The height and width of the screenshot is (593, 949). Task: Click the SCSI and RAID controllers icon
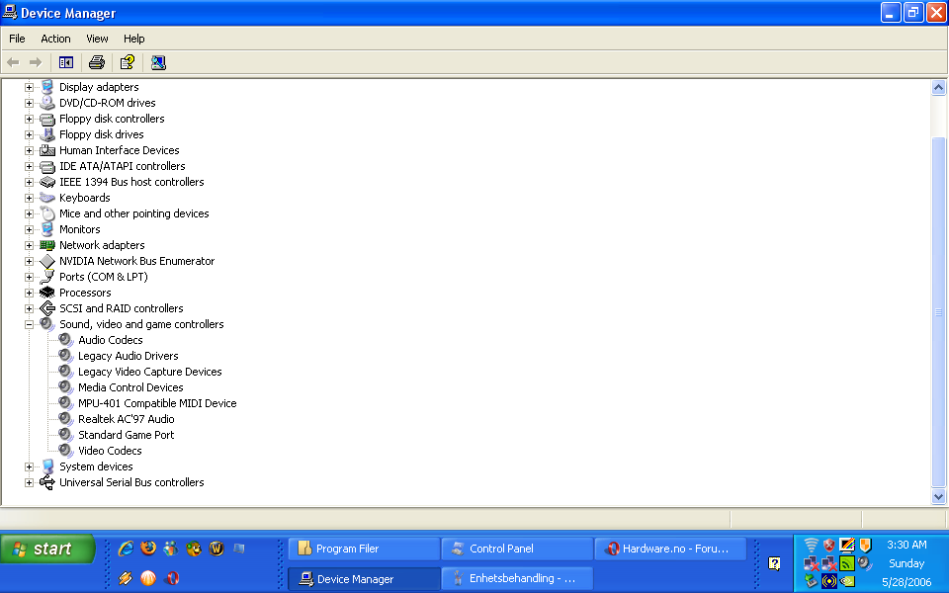[47, 308]
